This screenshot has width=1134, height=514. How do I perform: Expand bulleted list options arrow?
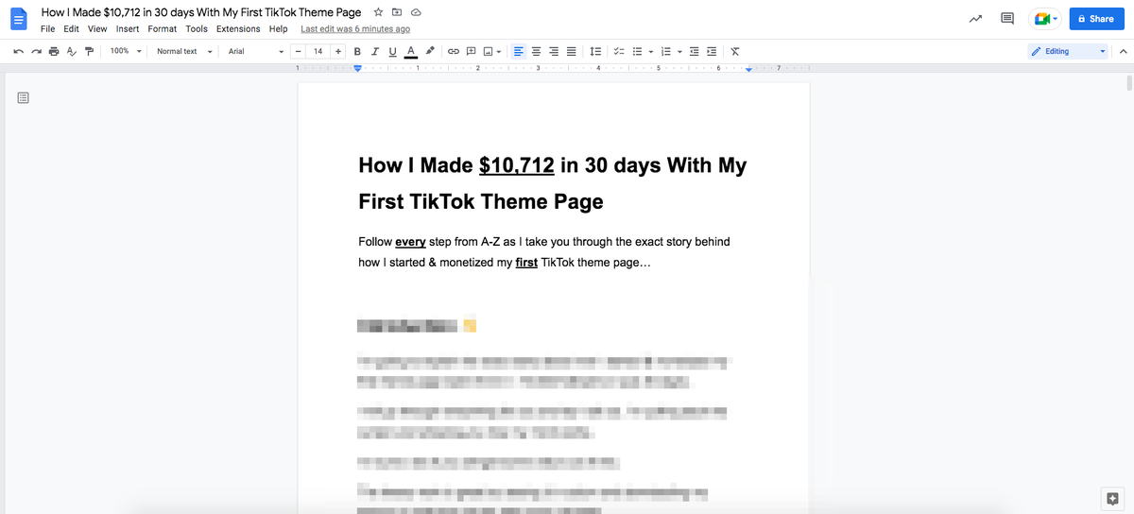(650, 51)
